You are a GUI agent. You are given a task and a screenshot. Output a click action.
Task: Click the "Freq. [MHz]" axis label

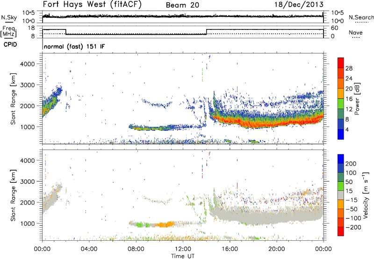click(x=8, y=32)
